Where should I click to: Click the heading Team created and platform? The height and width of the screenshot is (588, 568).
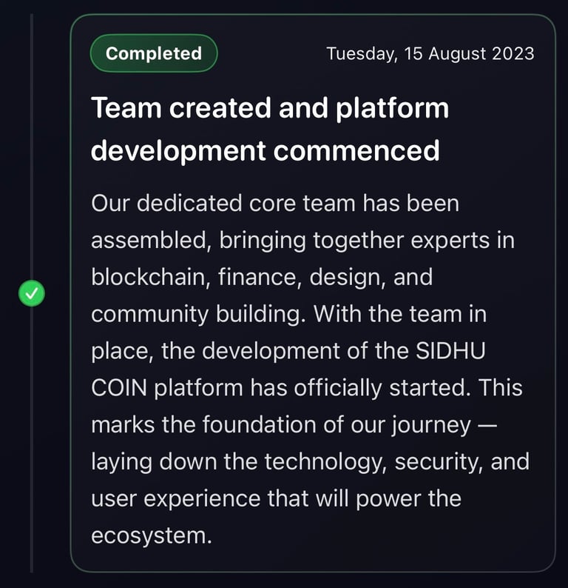[270, 108]
